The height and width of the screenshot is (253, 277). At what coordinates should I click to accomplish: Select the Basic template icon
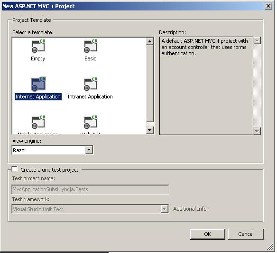pos(91,46)
